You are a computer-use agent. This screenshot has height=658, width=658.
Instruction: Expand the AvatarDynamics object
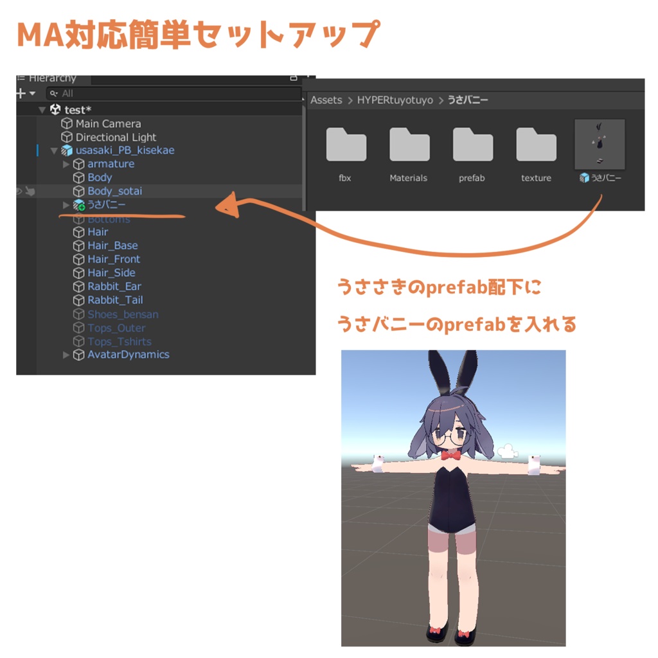click(66, 355)
